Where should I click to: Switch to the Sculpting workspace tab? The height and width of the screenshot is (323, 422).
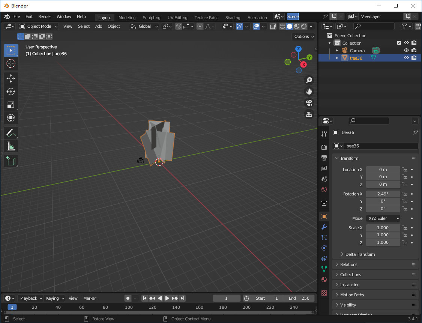(x=151, y=18)
